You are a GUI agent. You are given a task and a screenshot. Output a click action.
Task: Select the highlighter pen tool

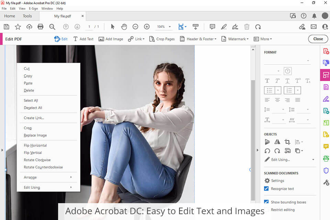point(224,27)
